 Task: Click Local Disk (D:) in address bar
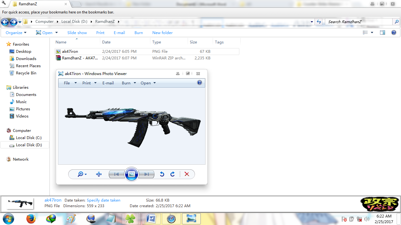(75, 22)
